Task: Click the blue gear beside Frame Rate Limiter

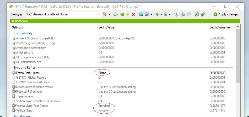Action: tap(14, 73)
